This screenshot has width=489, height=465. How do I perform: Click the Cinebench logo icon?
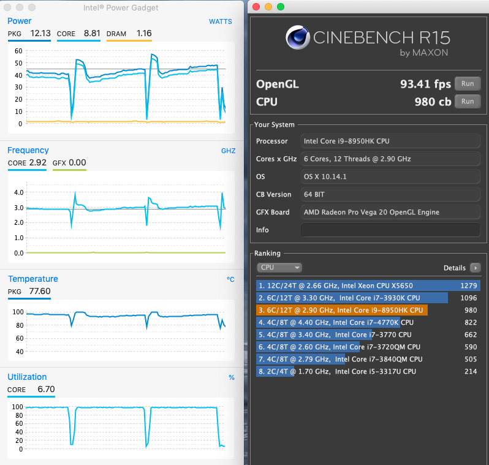click(x=298, y=37)
